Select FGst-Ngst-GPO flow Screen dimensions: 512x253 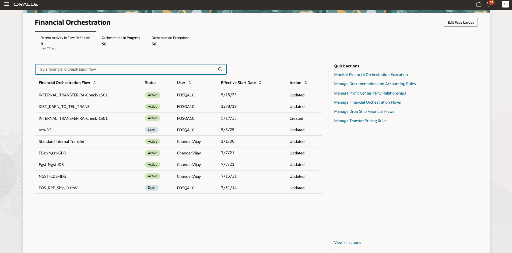point(52,153)
